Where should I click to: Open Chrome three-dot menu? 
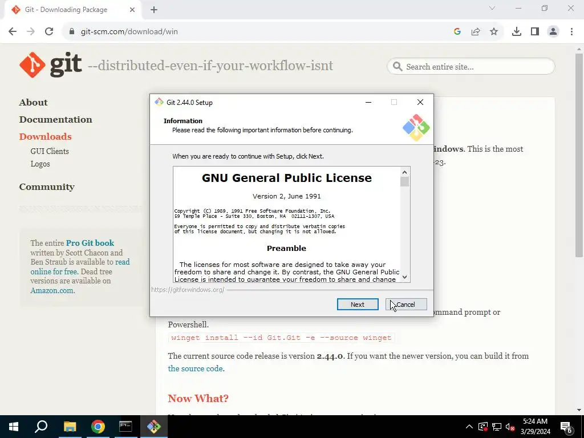coord(571,32)
